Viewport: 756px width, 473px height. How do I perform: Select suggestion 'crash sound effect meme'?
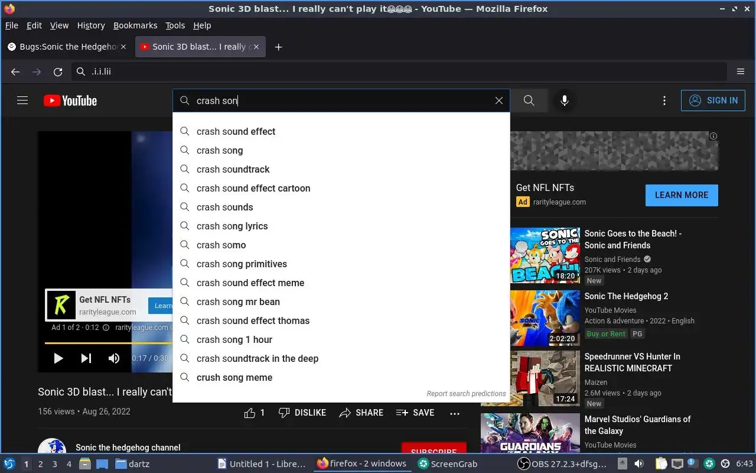[341, 283]
